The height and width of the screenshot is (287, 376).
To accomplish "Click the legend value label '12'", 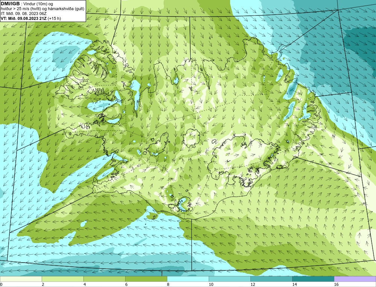I will (x=253, y=284).
